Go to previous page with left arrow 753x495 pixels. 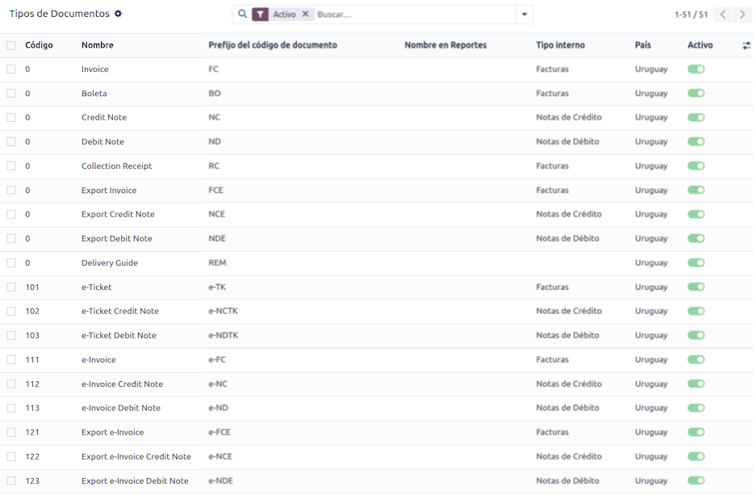click(x=723, y=15)
